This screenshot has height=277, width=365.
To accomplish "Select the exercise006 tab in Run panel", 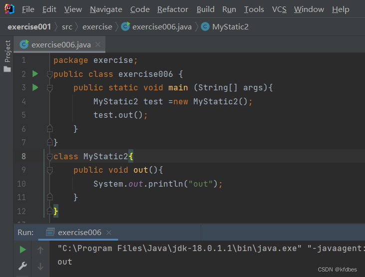I will (x=79, y=233).
